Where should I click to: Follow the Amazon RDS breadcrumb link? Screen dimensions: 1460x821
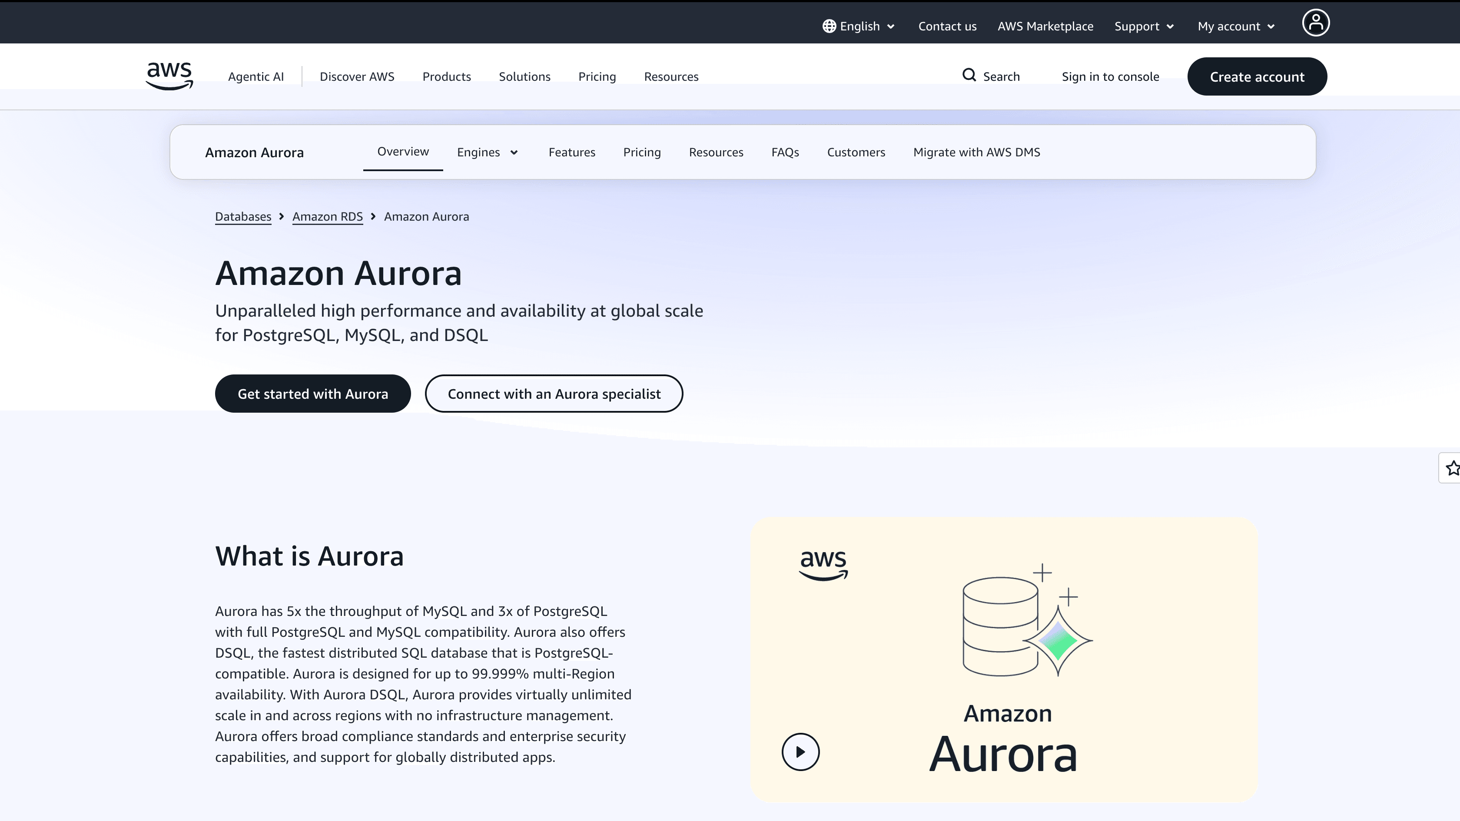tap(328, 216)
